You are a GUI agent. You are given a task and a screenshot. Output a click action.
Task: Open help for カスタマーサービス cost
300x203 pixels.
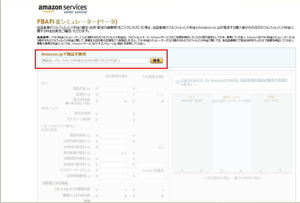coord(89,170)
